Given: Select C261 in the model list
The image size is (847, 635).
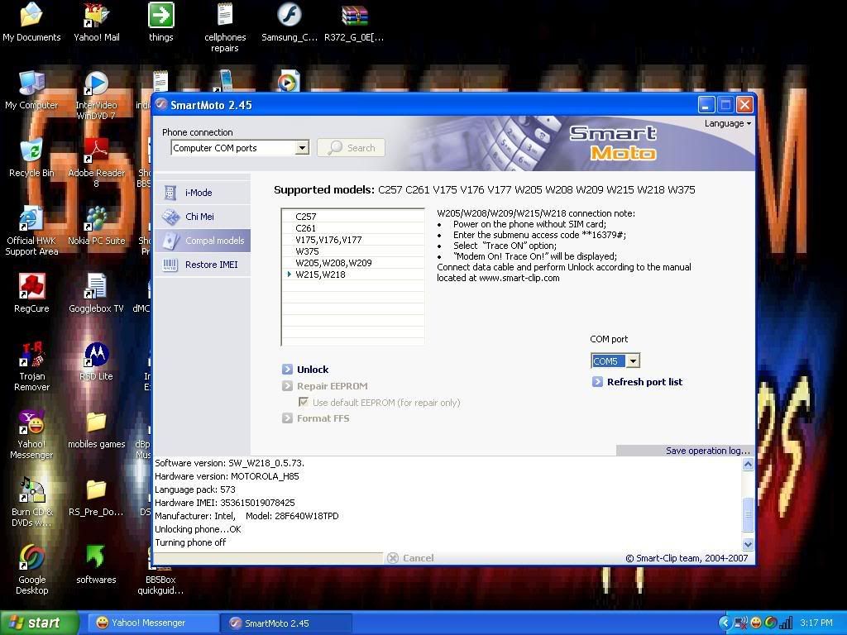Looking at the screenshot, I should click(x=352, y=228).
